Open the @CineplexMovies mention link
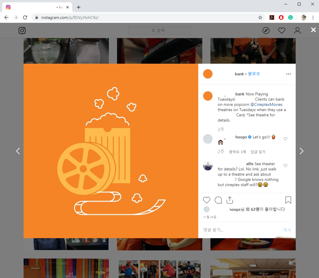319x278 pixels. pyautogui.click(x=266, y=104)
